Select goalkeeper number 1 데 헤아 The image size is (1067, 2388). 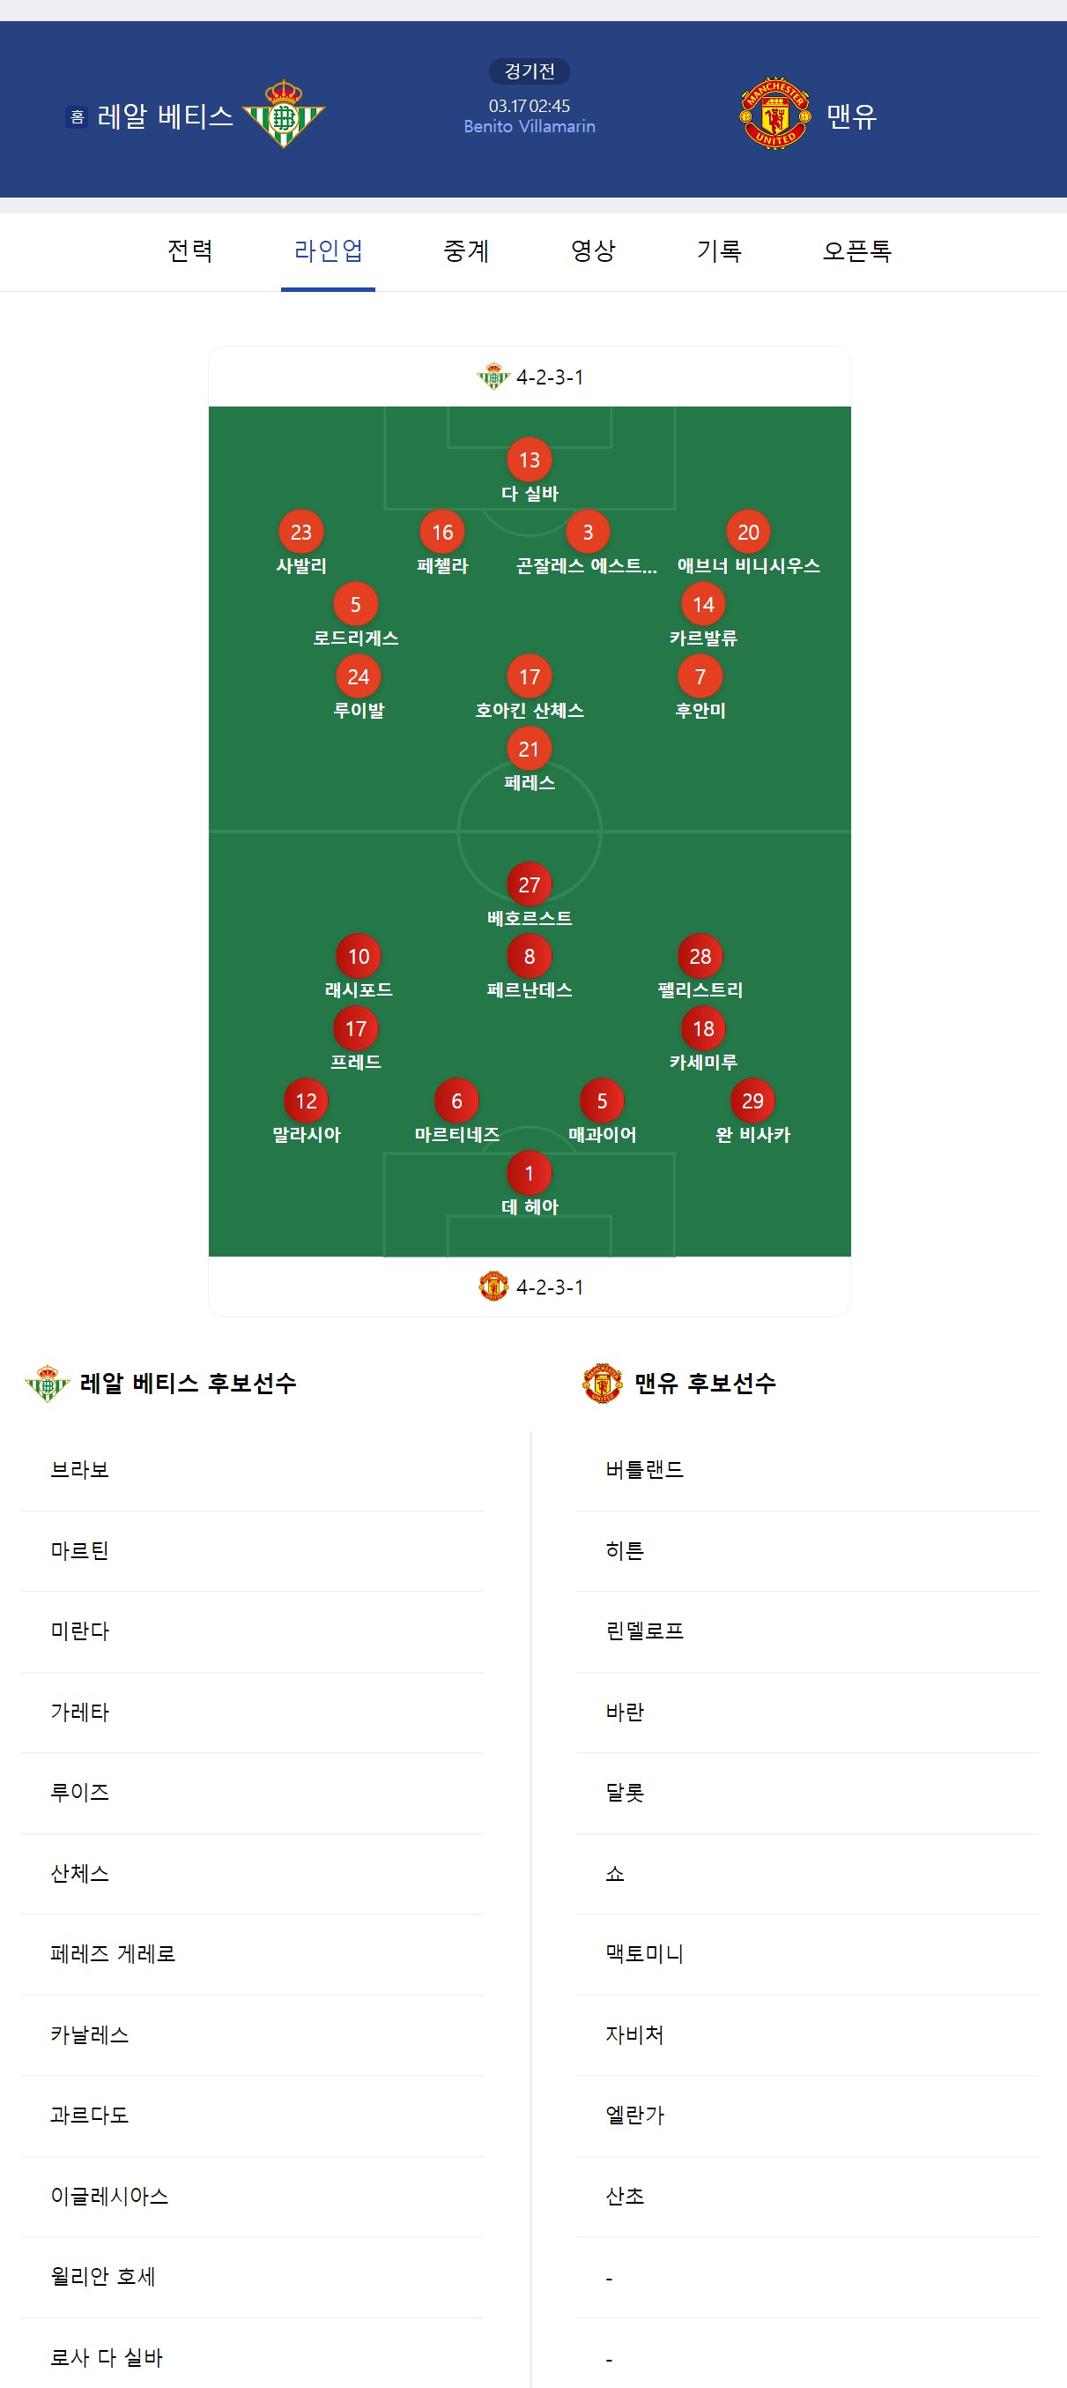pos(529,1174)
